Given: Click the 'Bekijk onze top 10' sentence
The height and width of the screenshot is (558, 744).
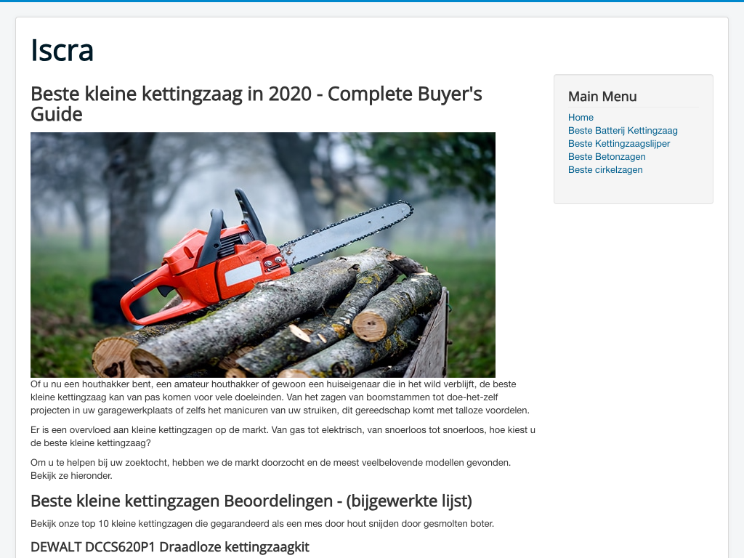Looking at the screenshot, I should tap(262, 524).
